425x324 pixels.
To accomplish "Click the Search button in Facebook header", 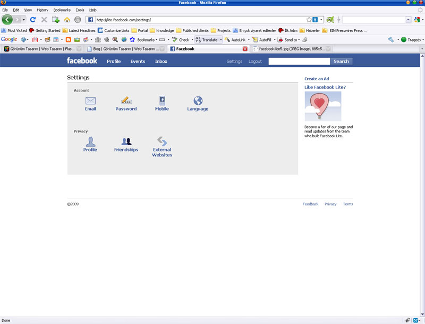I will (341, 61).
